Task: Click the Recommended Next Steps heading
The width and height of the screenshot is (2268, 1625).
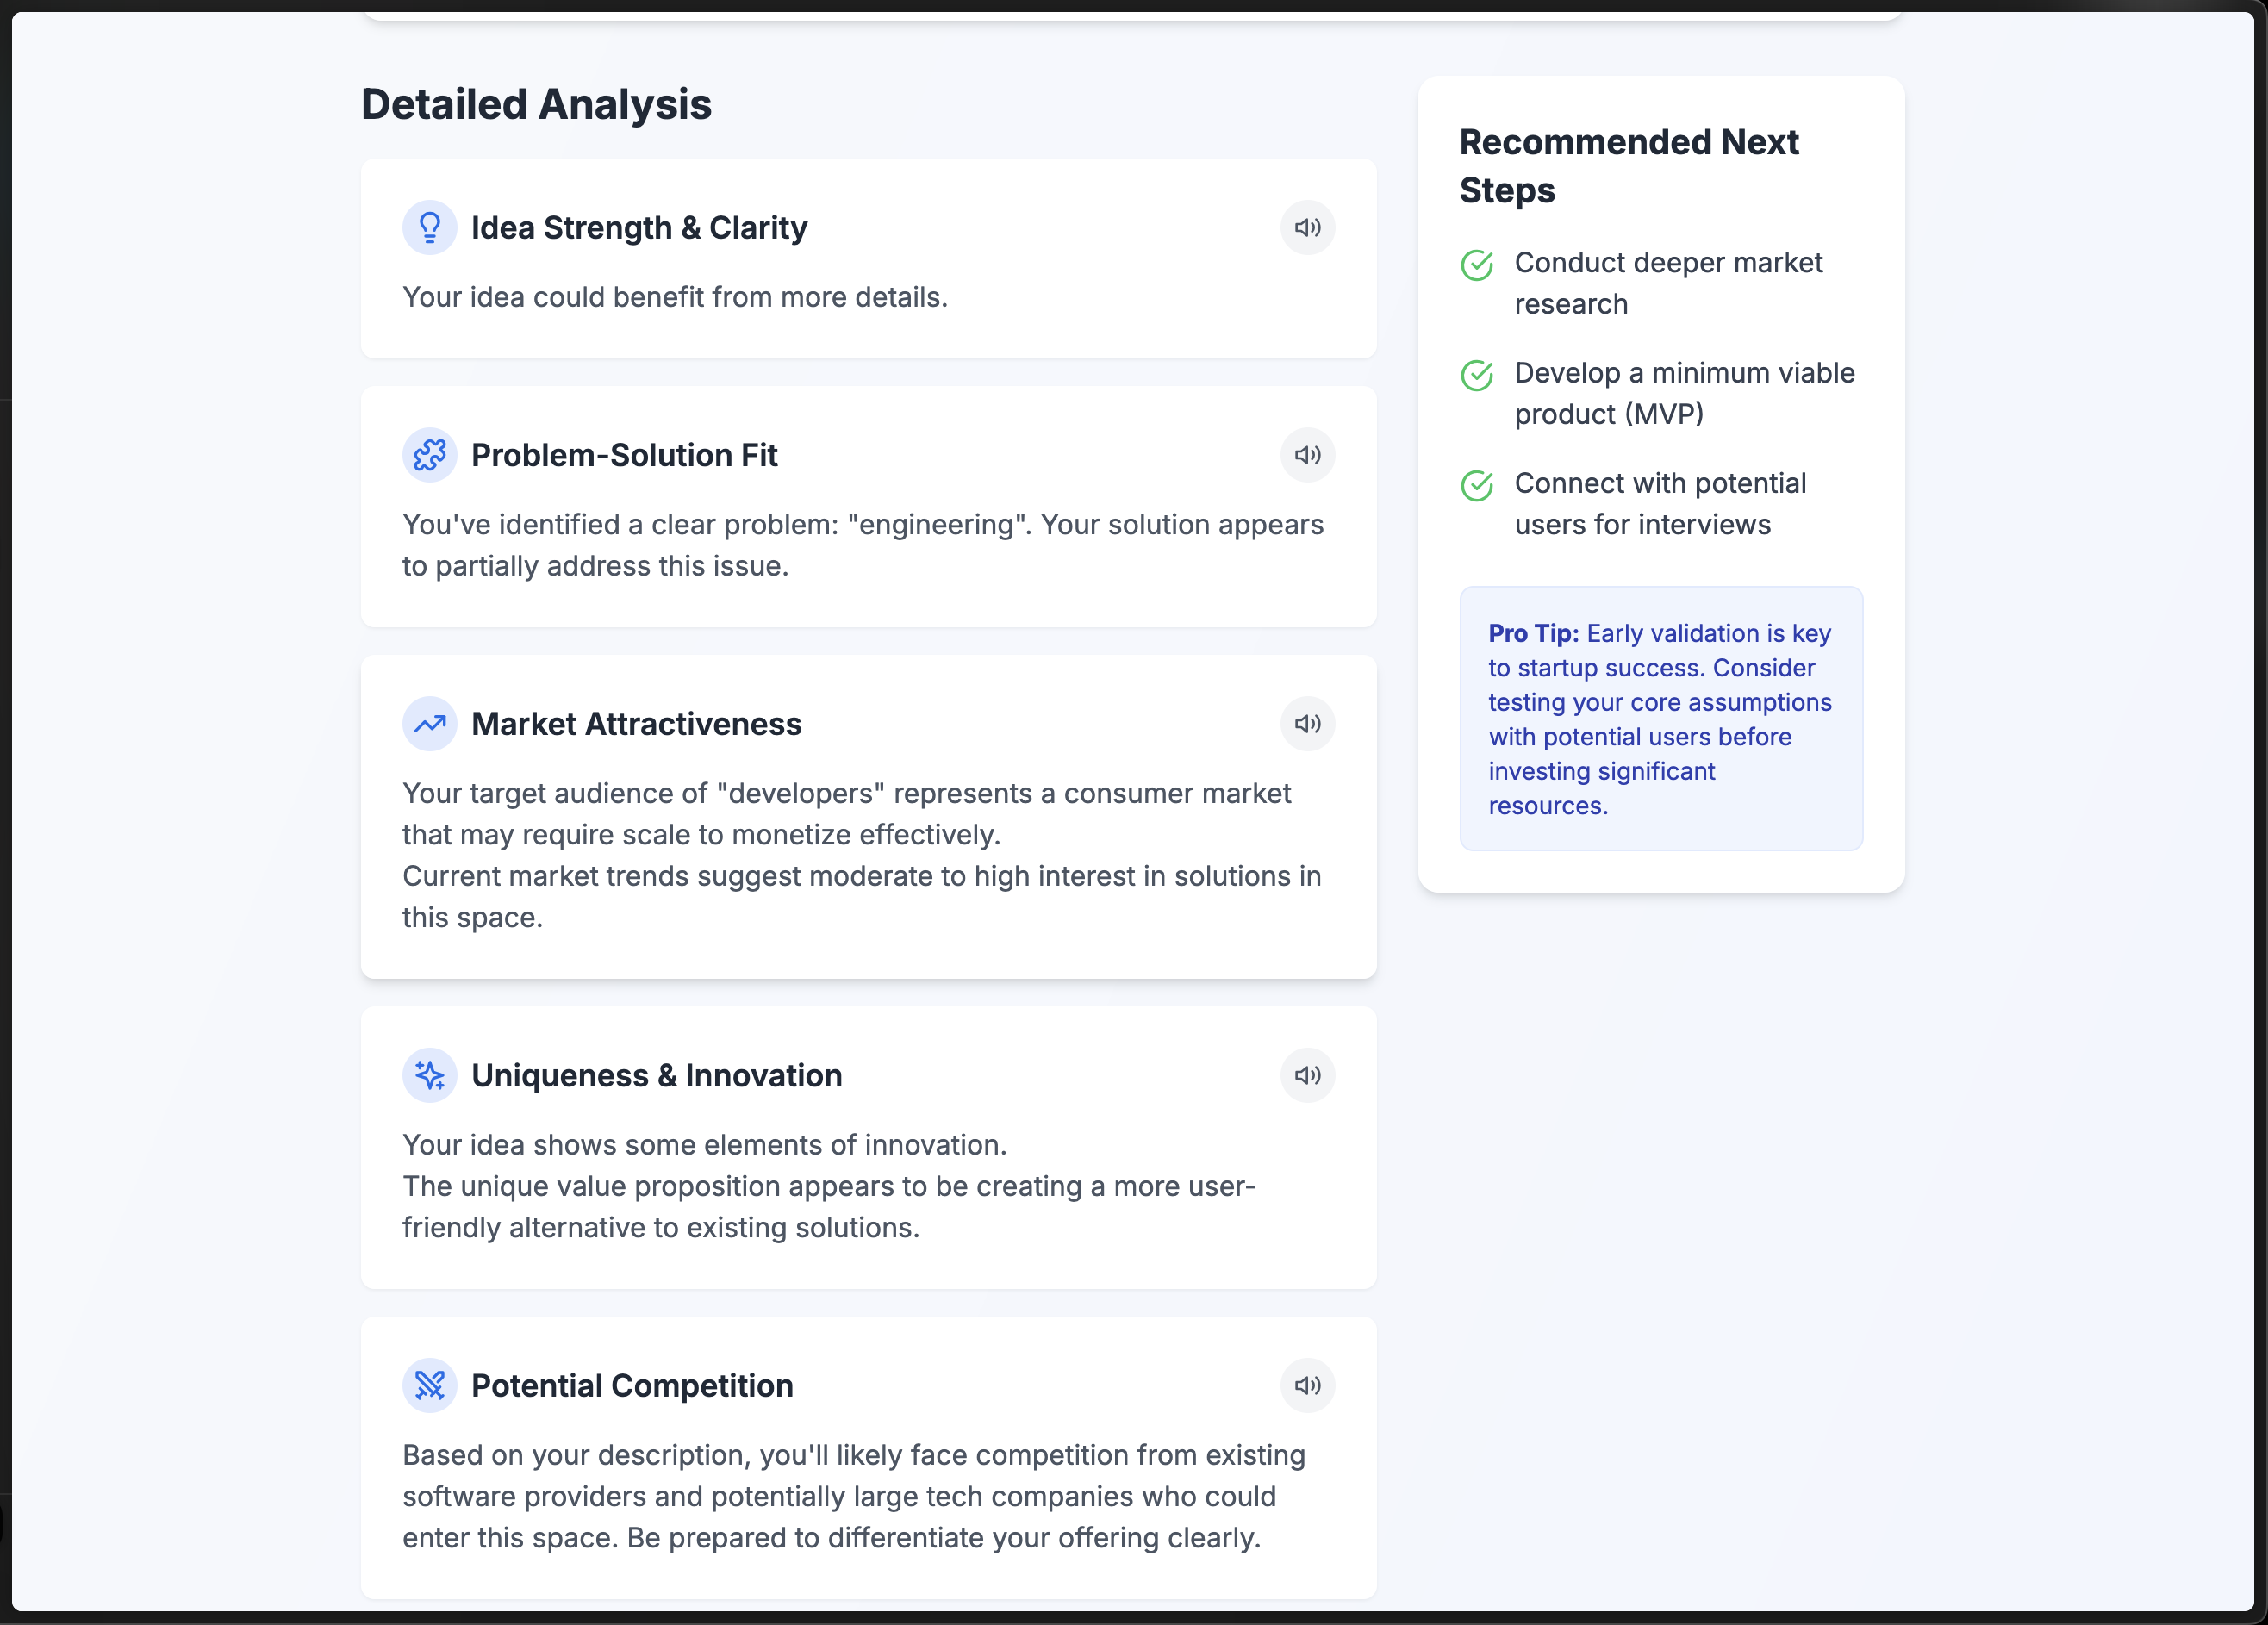Action: point(1628,166)
